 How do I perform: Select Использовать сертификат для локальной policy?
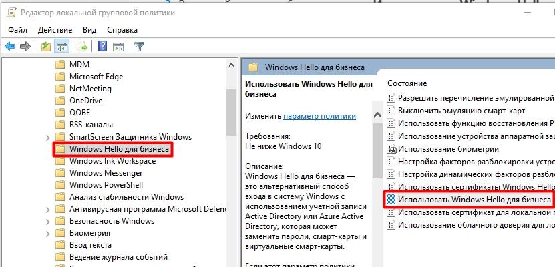coord(476,212)
